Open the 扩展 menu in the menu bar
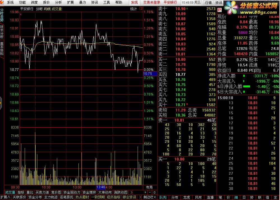 tap(71, 2)
